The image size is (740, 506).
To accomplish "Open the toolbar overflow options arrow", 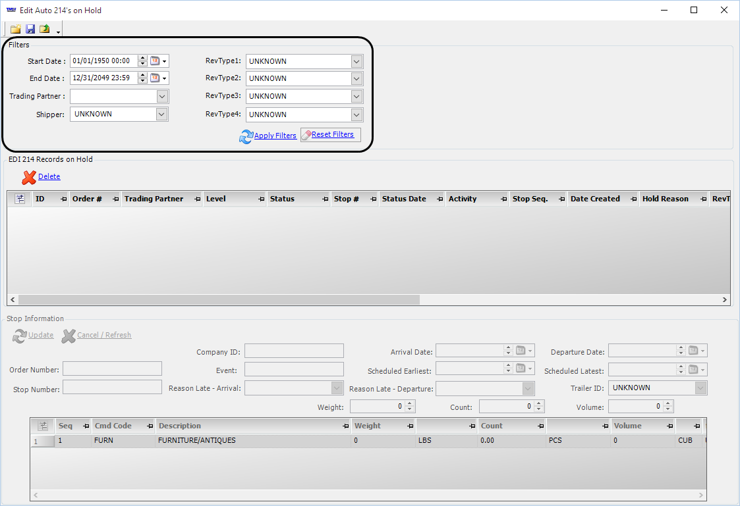I will (58, 32).
